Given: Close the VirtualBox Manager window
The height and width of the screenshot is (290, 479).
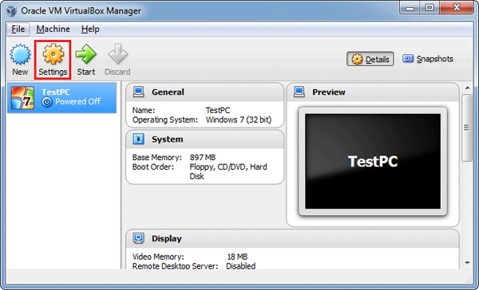Looking at the screenshot, I should pyautogui.click(x=457, y=8).
